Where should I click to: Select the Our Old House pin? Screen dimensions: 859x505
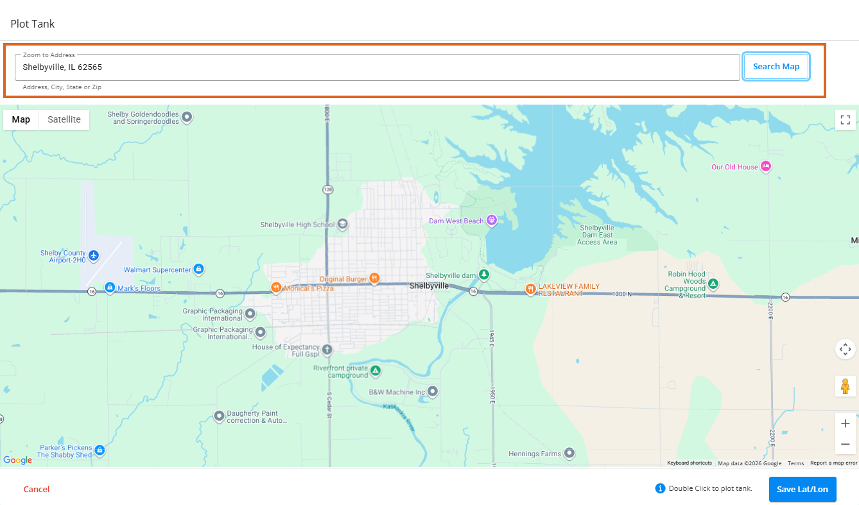pos(765,167)
